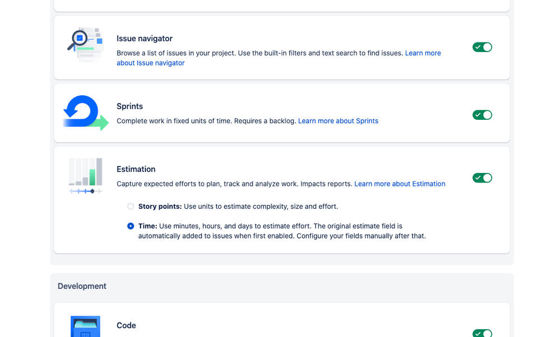The width and height of the screenshot is (559, 337).
Task: Disable the Issue navigator toggle
Action: (482, 47)
